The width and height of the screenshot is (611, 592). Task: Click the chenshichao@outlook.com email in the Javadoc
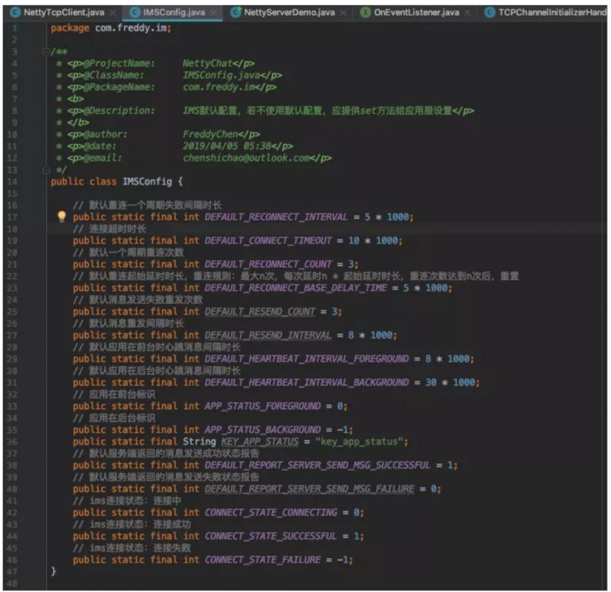click(x=251, y=158)
